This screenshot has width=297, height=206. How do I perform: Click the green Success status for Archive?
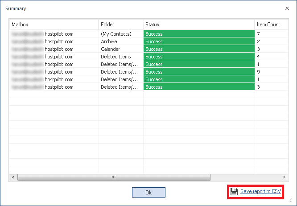[x=198, y=41]
